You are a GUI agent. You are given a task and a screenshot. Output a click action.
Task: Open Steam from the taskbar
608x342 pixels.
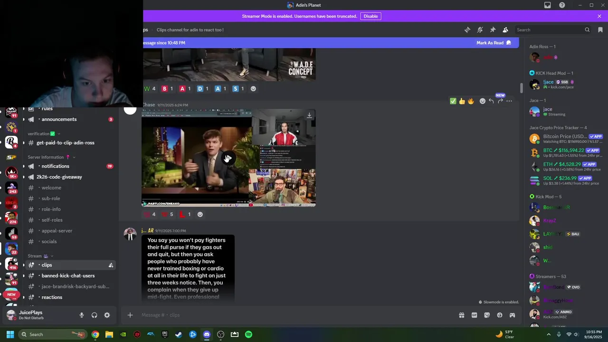click(x=179, y=334)
